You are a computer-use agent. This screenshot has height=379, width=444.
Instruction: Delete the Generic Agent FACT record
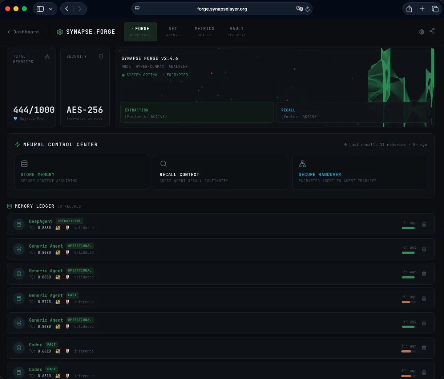(424, 298)
